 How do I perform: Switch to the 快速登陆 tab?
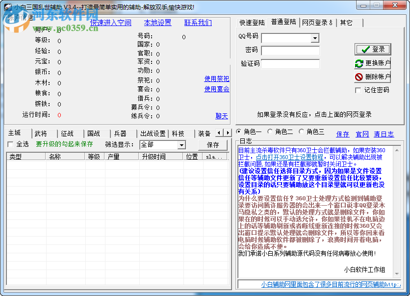(252, 23)
